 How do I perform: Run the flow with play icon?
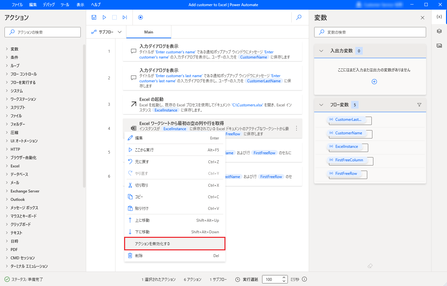coord(104,17)
